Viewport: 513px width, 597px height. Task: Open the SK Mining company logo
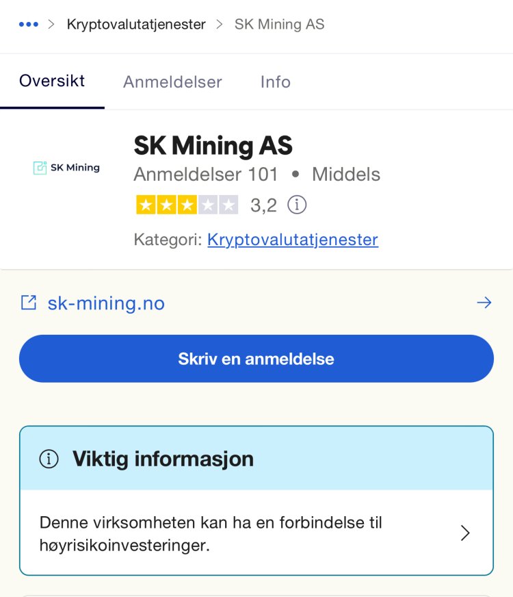click(x=66, y=168)
